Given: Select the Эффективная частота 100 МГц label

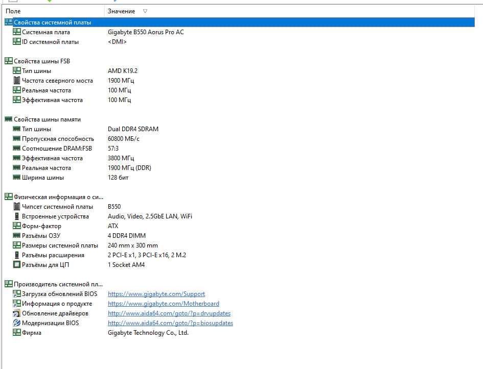Looking at the screenshot, I should pos(52,100).
